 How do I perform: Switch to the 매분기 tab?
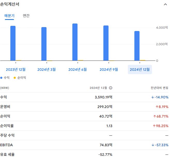pyautogui.click(x=9, y=16)
